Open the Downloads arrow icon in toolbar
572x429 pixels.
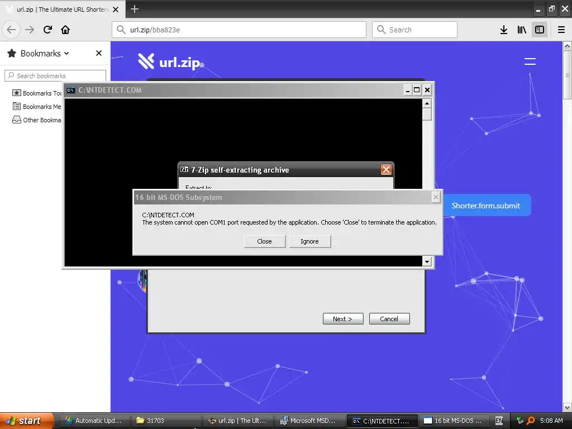[x=504, y=30]
